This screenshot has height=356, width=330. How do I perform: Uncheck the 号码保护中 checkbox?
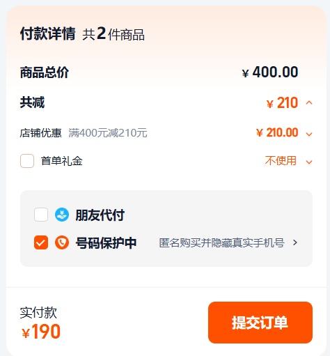point(41,242)
